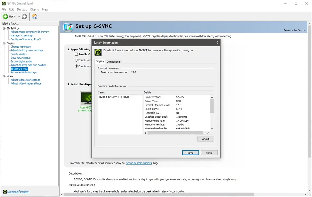Click the DirectX runtime version 12.0 value
The height and width of the screenshot is (197, 312).
pos(134,72)
